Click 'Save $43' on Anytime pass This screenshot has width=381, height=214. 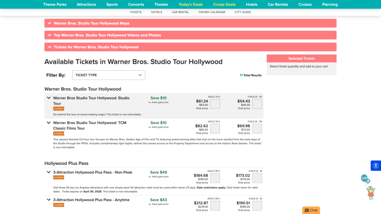[x=159, y=200]
